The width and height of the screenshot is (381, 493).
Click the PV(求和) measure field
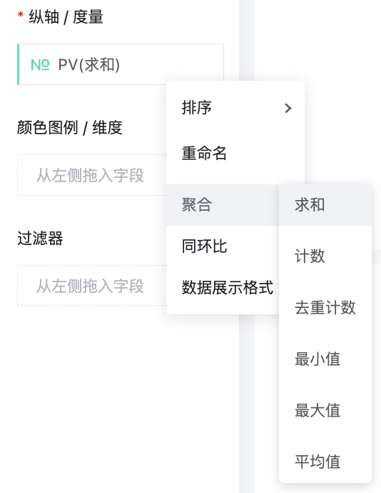coord(121,64)
